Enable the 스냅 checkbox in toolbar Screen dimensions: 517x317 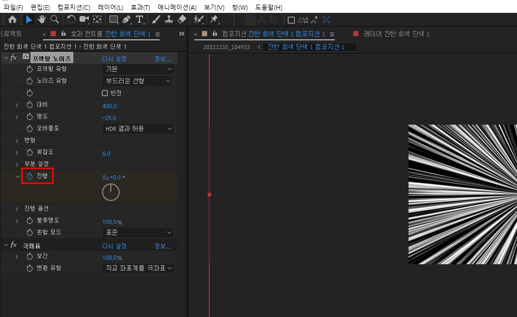(x=291, y=20)
